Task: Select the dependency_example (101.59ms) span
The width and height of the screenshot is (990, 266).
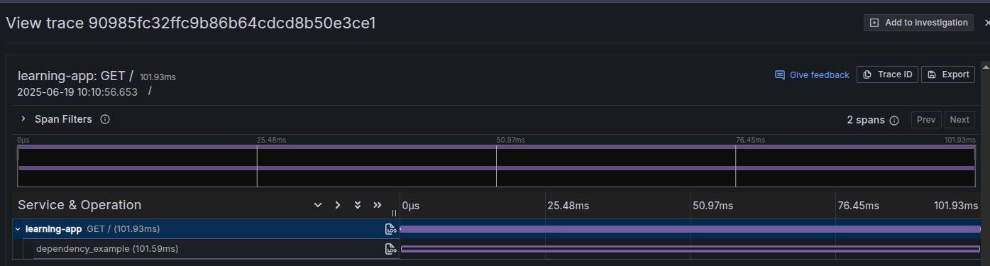Action: pyautogui.click(x=106, y=249)
